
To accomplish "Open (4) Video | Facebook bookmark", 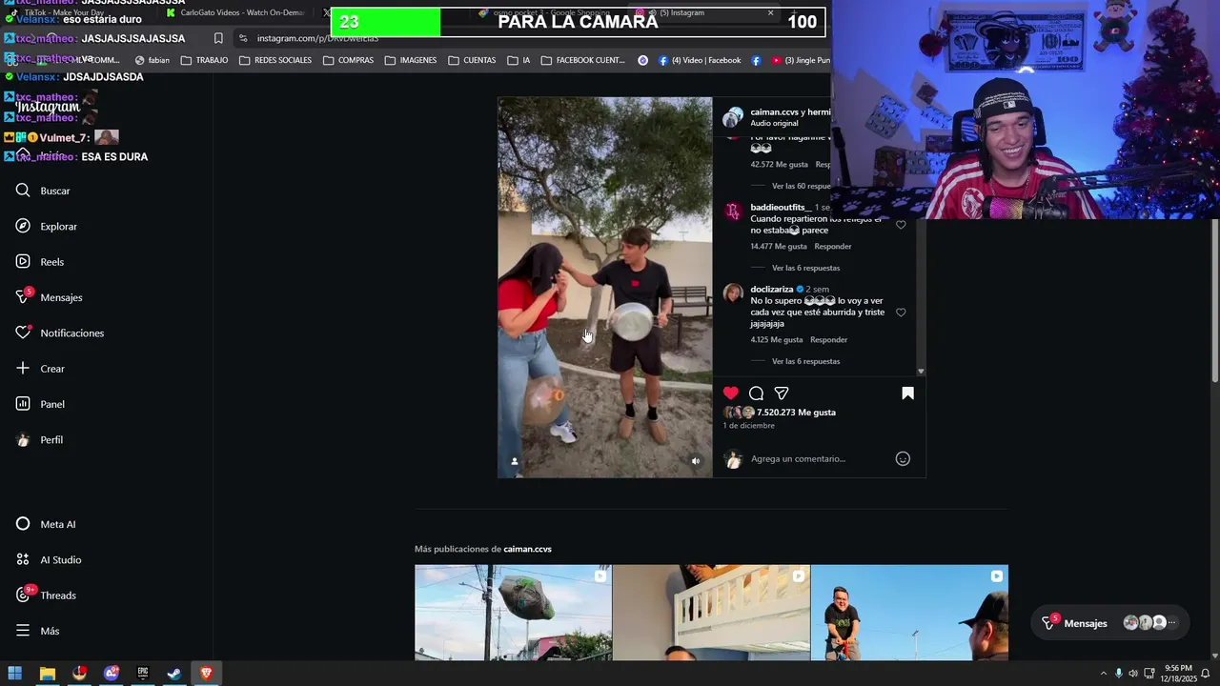I will 699,60.
